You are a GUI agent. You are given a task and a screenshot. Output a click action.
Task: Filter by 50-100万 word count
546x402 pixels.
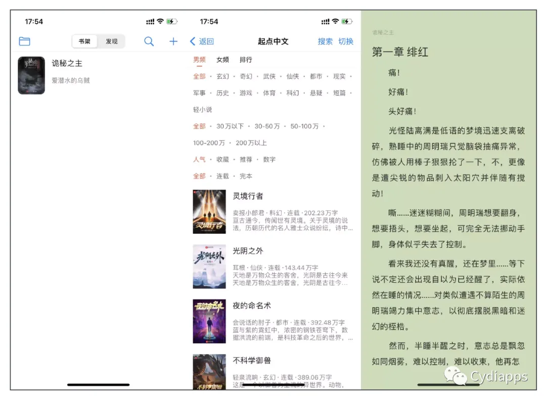(x=304, y=126)
